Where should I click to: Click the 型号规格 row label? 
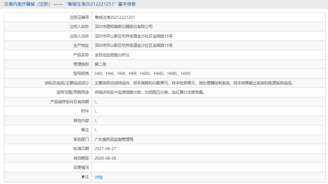click(81, 74)
